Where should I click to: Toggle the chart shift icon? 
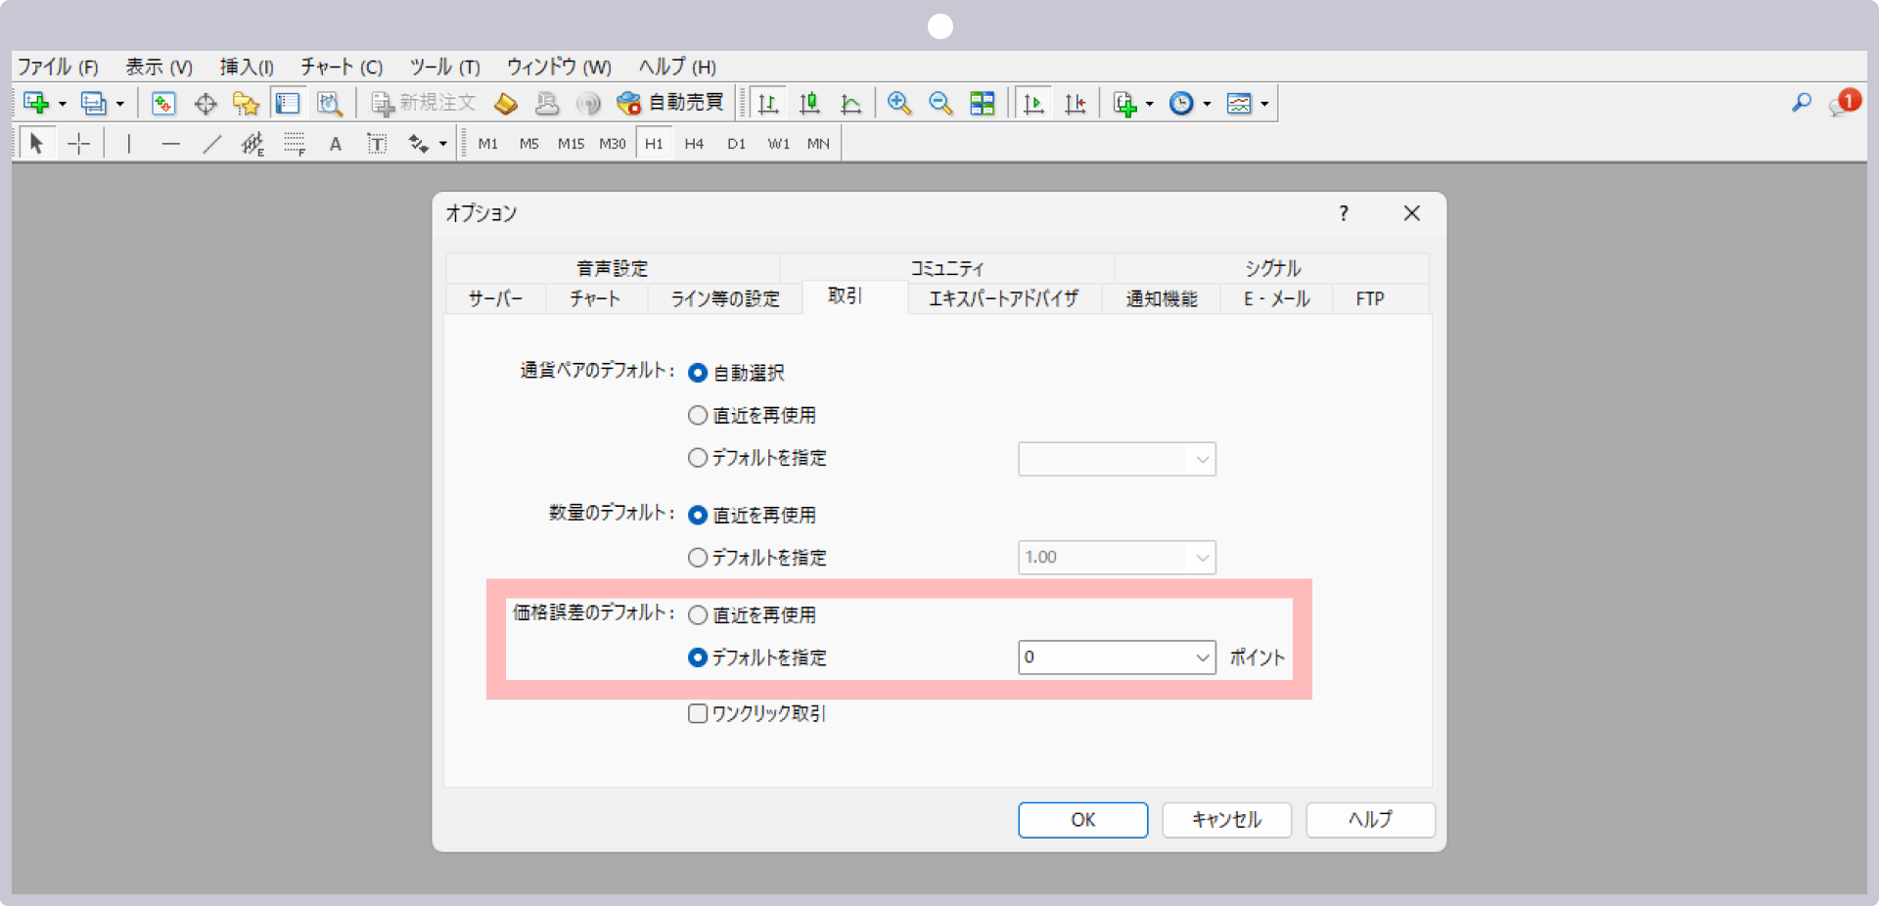pos(1075,103)
